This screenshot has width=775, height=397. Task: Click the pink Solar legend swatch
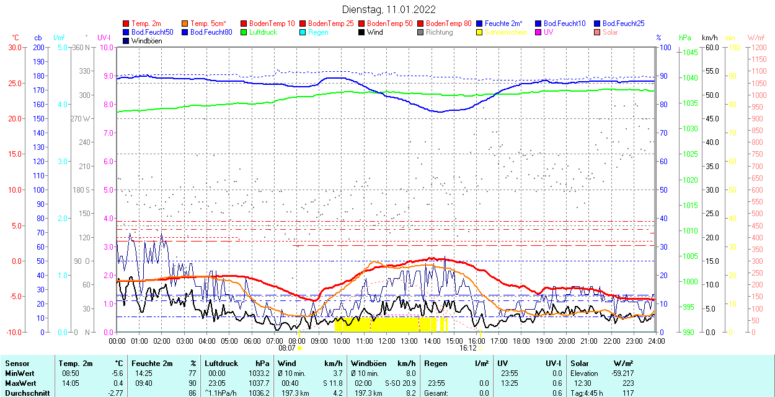[x=597, y=32]
